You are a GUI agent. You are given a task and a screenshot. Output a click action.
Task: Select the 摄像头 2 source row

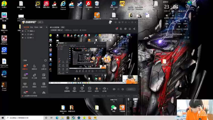(x=35, y=31)
